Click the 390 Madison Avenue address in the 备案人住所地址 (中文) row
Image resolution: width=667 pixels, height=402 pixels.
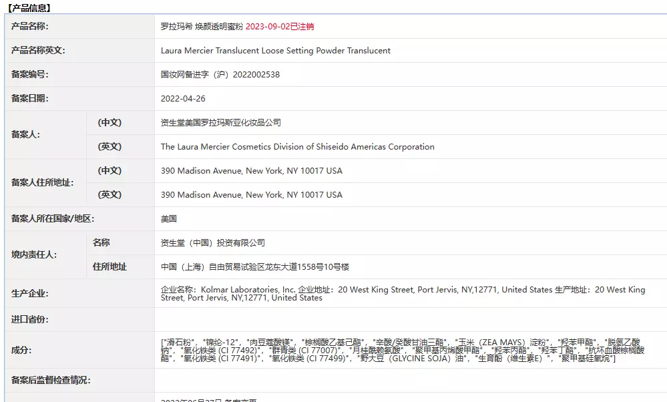click(x=252, y=170)
